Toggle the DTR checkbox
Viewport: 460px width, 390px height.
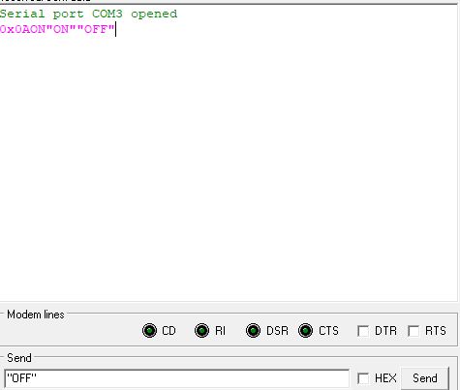click(x=363, y=331)
